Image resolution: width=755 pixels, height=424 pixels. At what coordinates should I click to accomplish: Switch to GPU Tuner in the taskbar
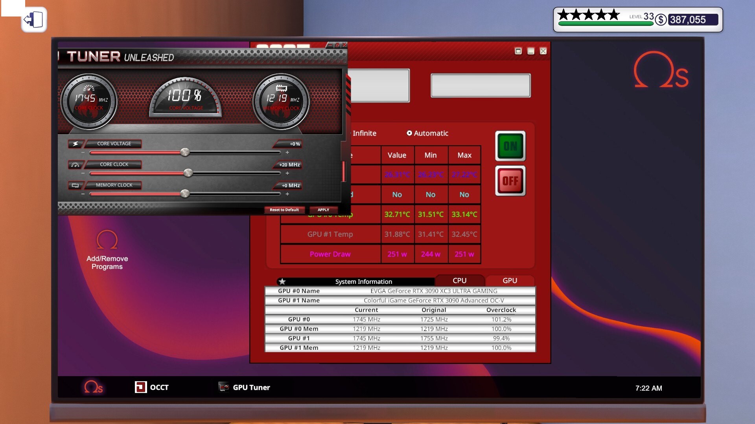[x=244, y=387]
